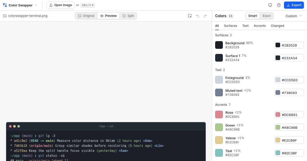Focus the #232A34 replacement hex input field
The image size is (307, 161).
(x=289, y=58)
